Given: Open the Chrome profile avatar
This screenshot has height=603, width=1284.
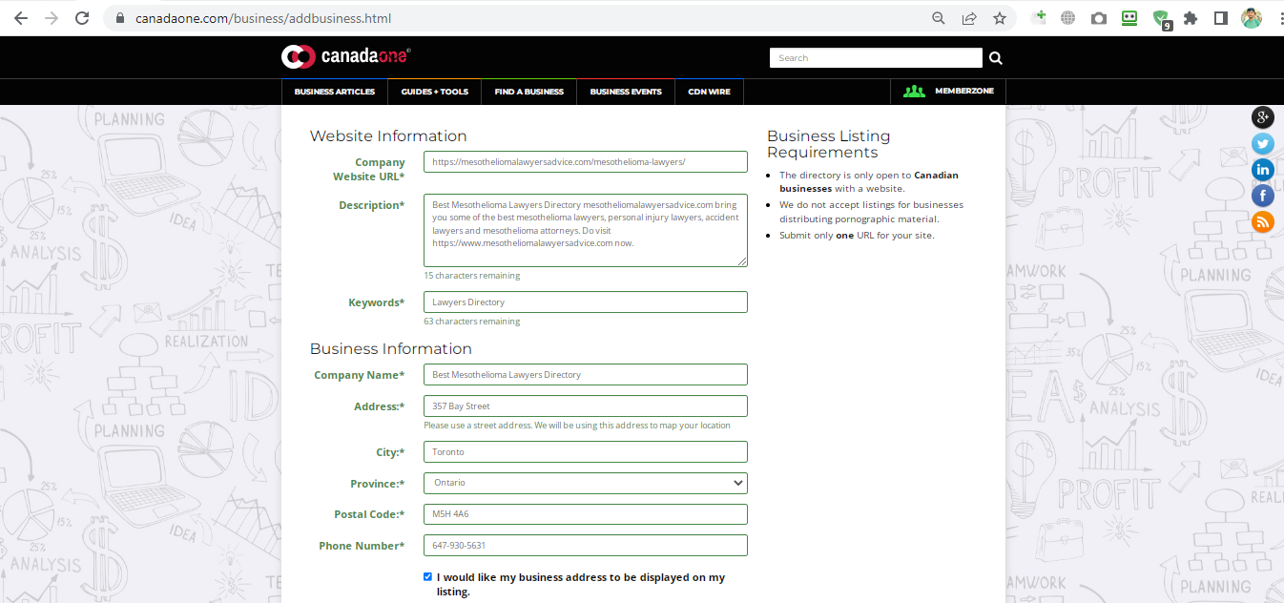Looking at the screenshot, I should (1251, 18).
